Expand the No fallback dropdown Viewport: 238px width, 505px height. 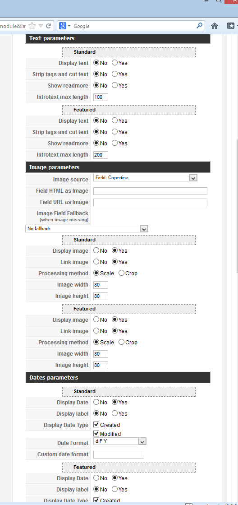tap(87, 229)
